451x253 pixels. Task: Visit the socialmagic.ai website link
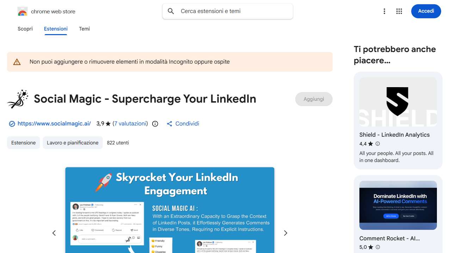pyautogui.click(x=54, y=124)
